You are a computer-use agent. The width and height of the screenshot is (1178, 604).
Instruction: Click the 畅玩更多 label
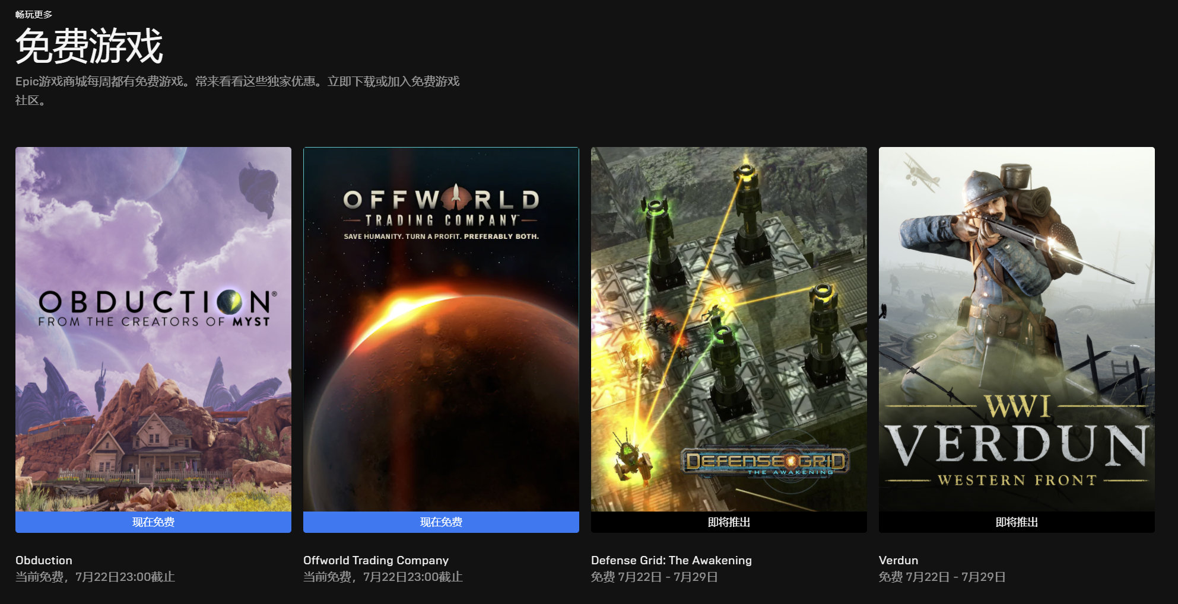pyautogui.click(x=34, y=14)
